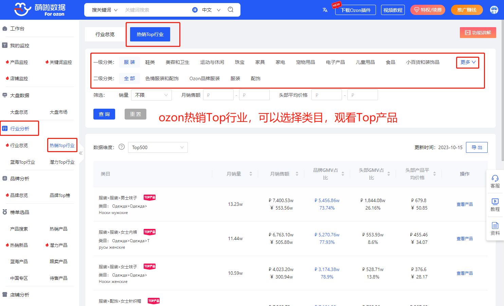The width and height of the screenshot is (504, 306).
Task: Click the 月销售额 minimum price input
Action: [x=218, y=95]
